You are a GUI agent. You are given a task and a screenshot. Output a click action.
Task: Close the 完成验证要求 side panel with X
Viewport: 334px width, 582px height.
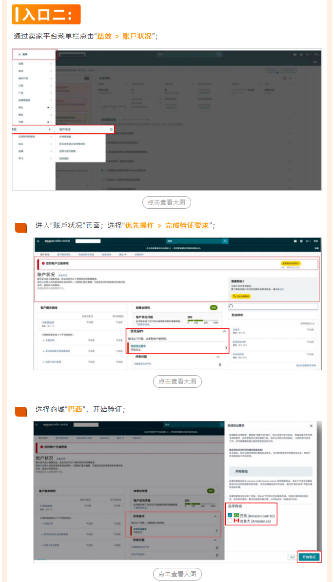311,426
